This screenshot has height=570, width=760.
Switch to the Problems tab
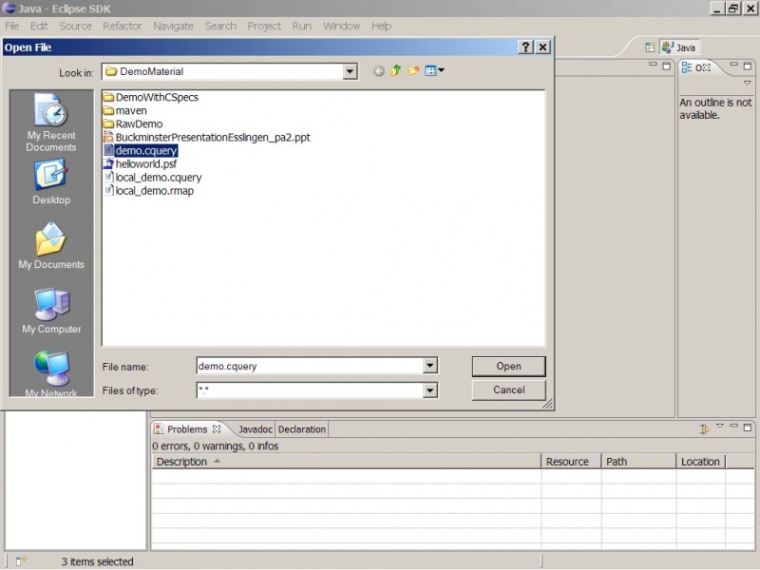(x=187, y=429)
